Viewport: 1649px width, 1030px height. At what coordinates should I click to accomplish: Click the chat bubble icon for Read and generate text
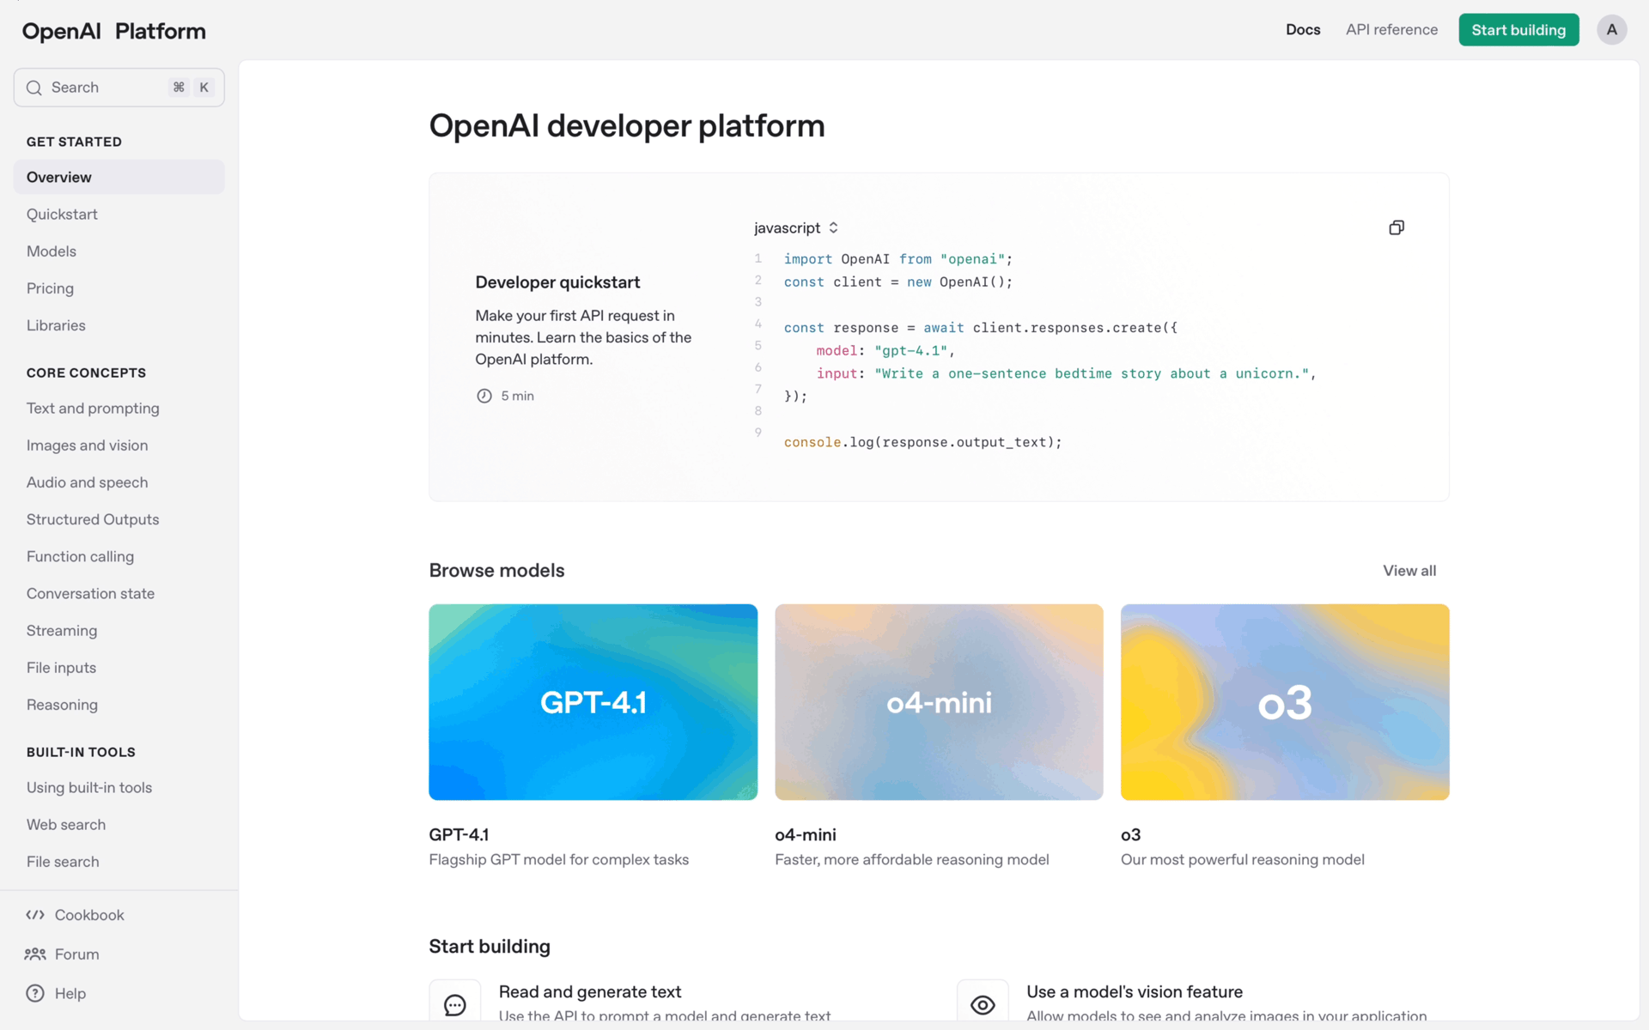pos(455,1004)
